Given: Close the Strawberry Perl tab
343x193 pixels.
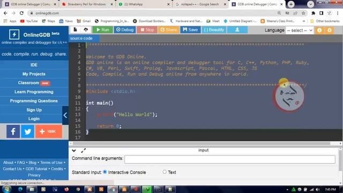Looking at the screenshot, I should [x=111, y=4].
